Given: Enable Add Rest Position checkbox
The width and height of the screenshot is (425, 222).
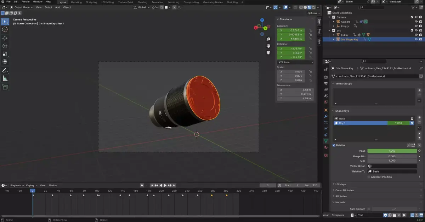Looking at the screenshot, I should pyautogui.click(x=369, y=177).
